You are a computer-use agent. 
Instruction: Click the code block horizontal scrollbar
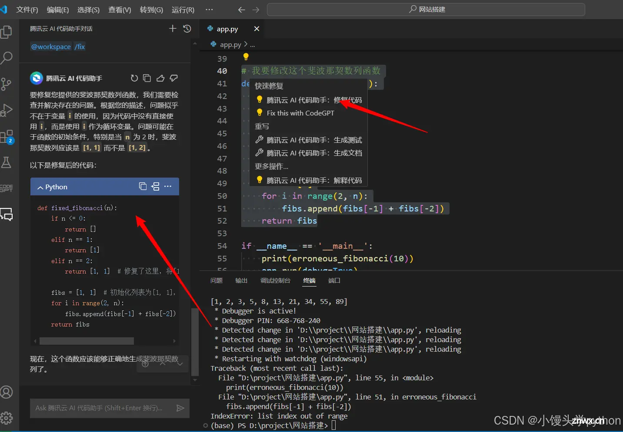87,341
